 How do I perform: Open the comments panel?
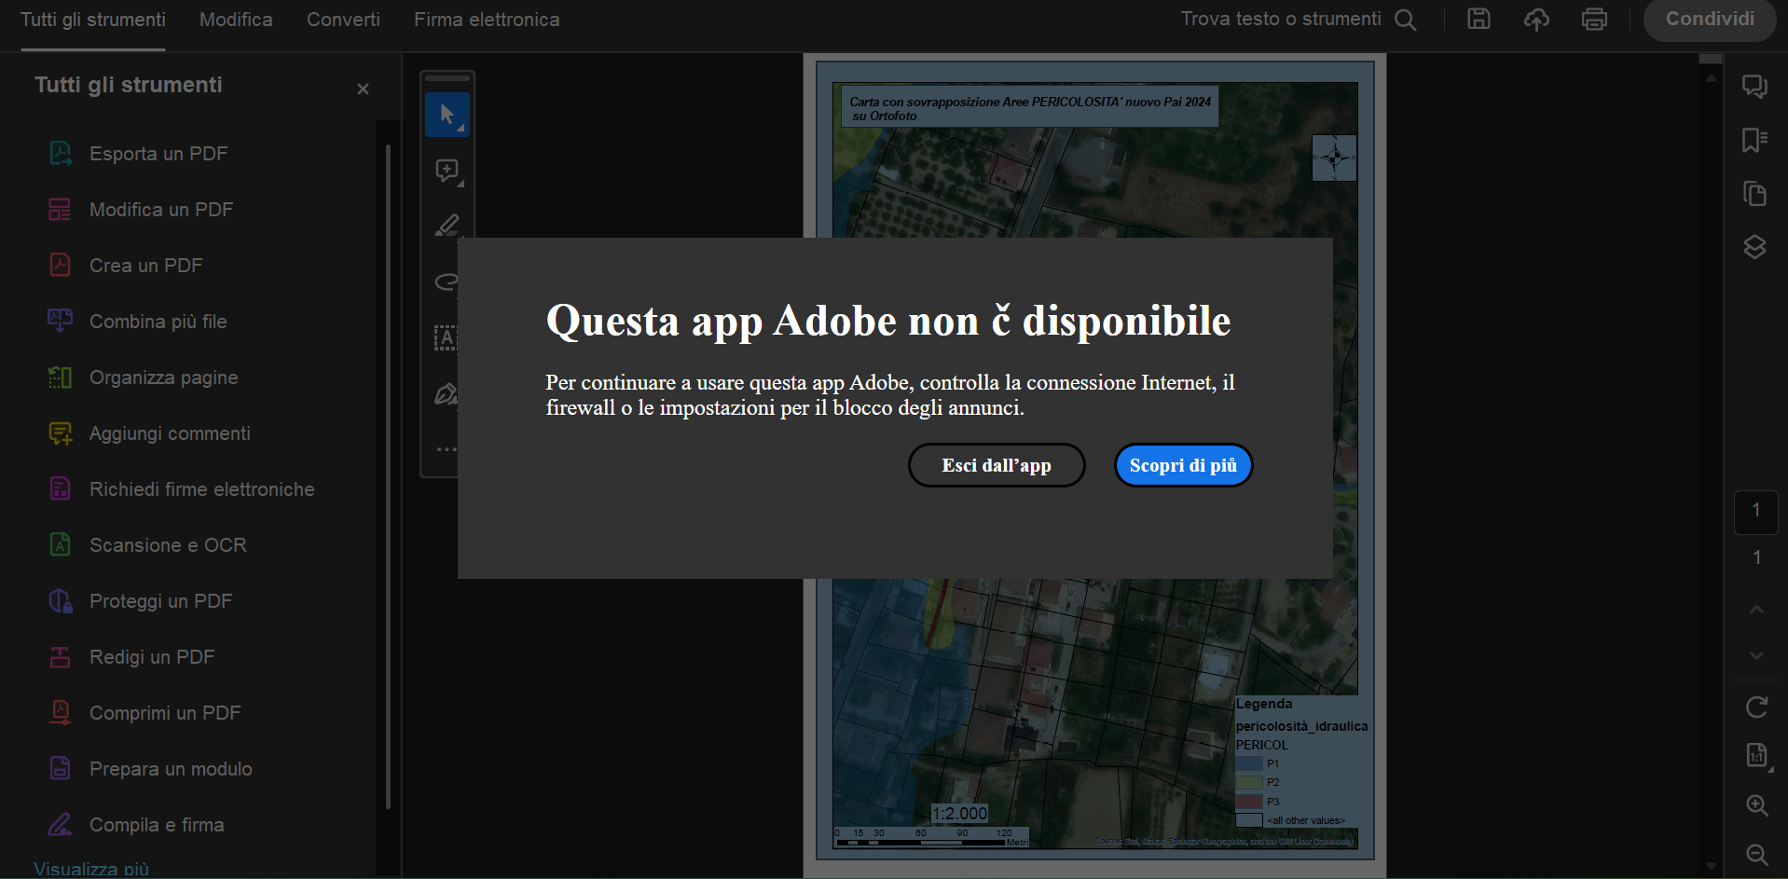point(1754,87)
